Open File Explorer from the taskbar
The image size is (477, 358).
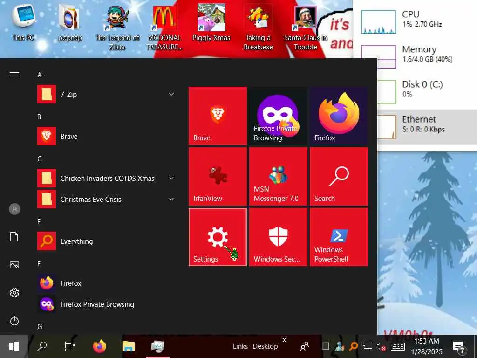coord(129,346)
